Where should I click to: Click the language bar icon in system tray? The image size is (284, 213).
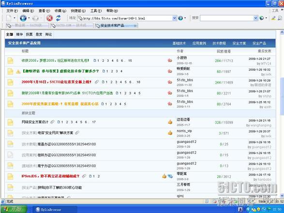[x=240, y=210]
